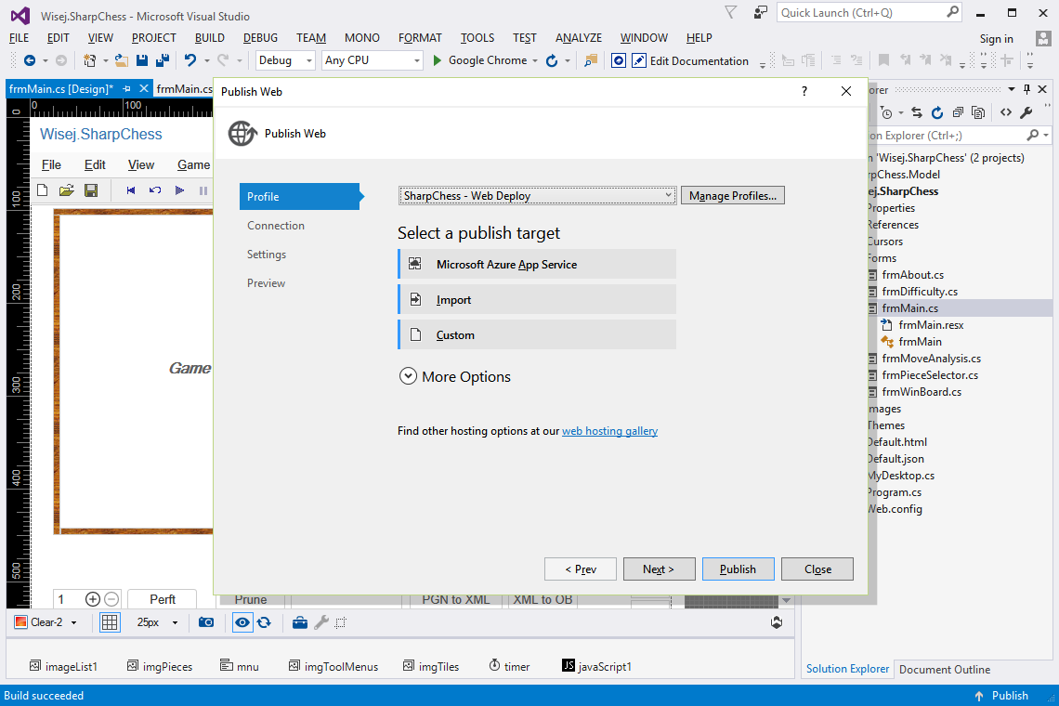1059x706 pixels.
Task: Open the designer toolbox briefcase icon
Action: [300, 622]
